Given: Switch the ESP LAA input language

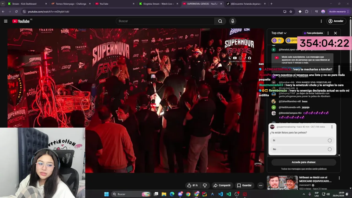Looking at the screenshot, I should pyautogui.click(x=317, y=194).
